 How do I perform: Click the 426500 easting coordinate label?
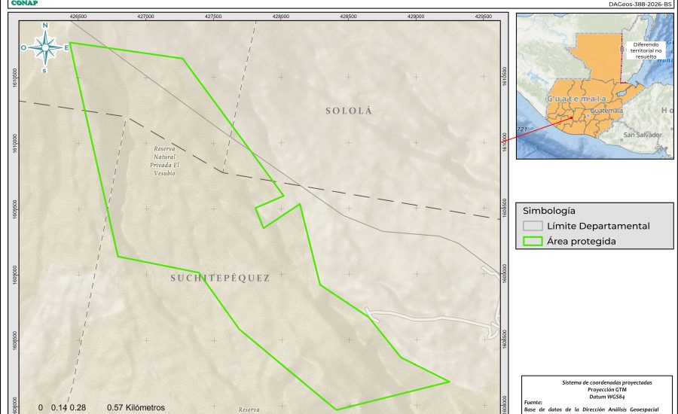77,15
